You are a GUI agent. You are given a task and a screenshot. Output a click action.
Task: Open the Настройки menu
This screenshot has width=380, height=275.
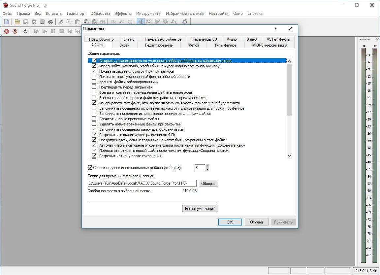click(x=219, y=13)
